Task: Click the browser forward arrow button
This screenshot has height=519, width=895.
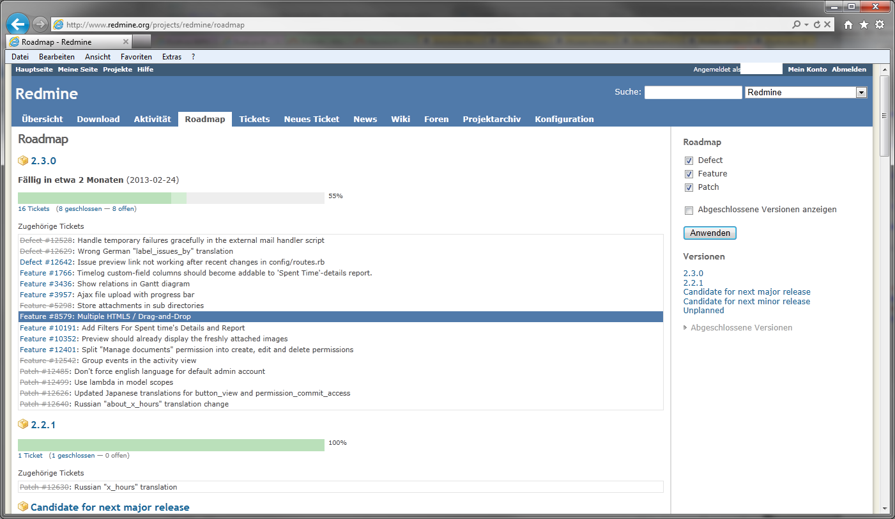Action: coord(40,24)
